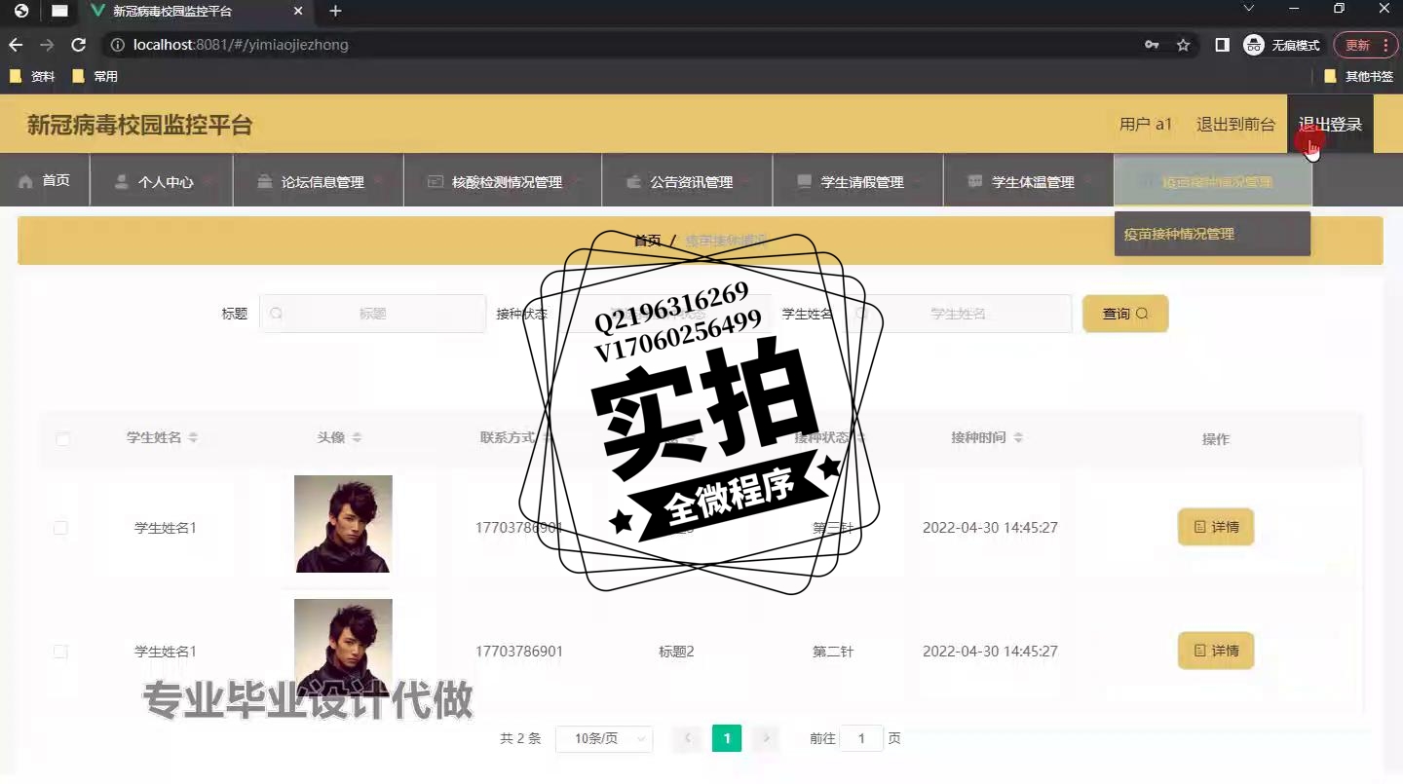Screen dimensions: 1403x784
Task: Open the browser three-dot menu
Action: tap(1384, 45)
